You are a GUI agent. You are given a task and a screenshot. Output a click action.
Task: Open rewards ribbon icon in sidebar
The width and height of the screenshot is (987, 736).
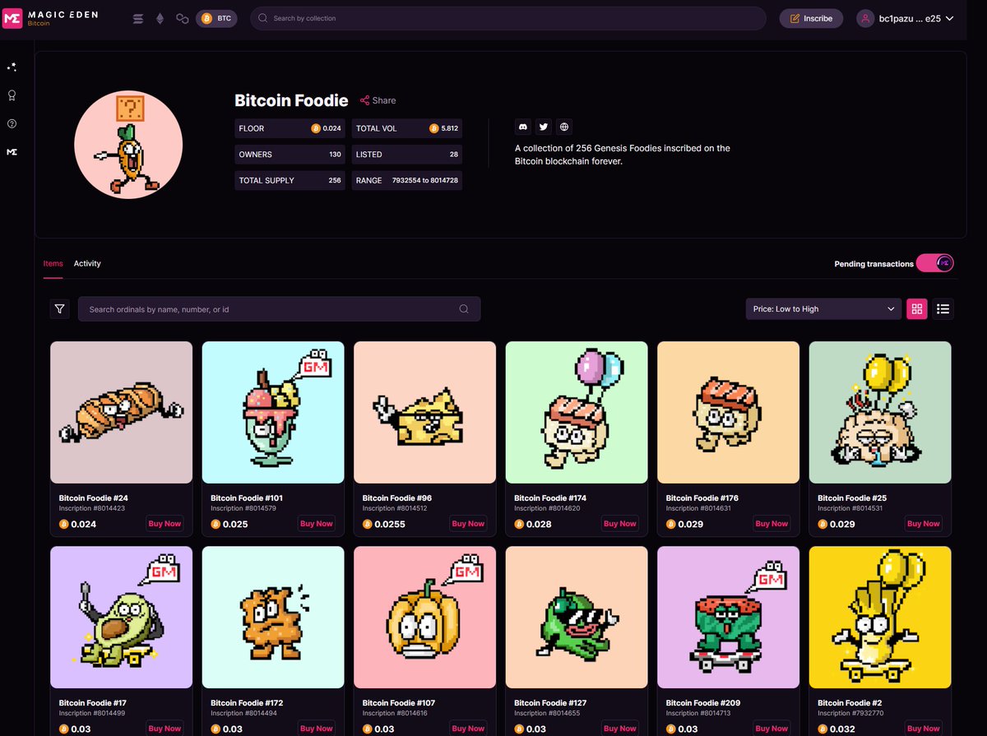click(x=12, y=95)
